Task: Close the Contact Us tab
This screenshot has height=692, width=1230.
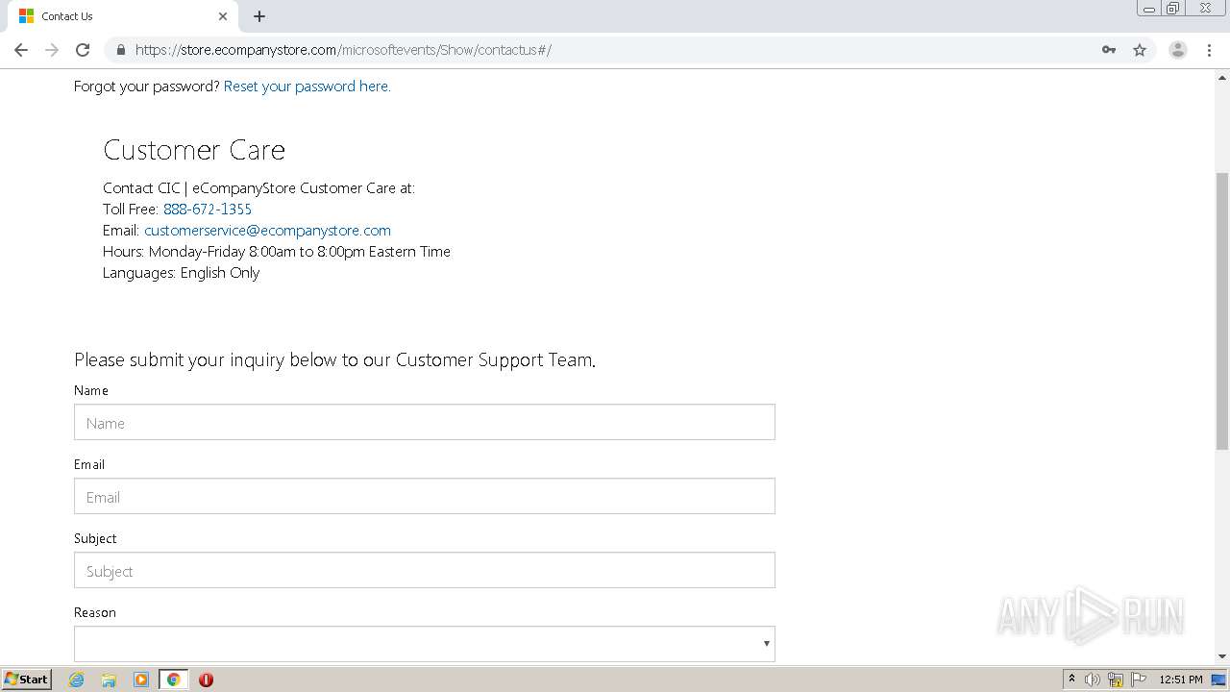Action: tap(223, 16)
